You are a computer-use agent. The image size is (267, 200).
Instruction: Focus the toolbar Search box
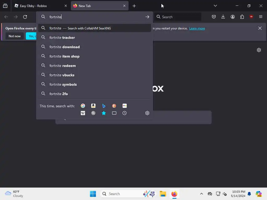click(178, 17)
